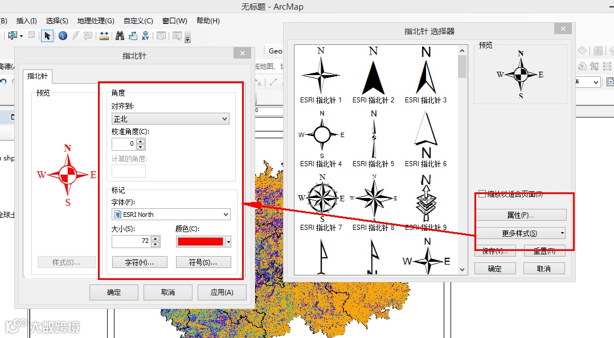Click the HTML Popup toolbar icon
The image size is (614, 338).
(x=88, y=36)
